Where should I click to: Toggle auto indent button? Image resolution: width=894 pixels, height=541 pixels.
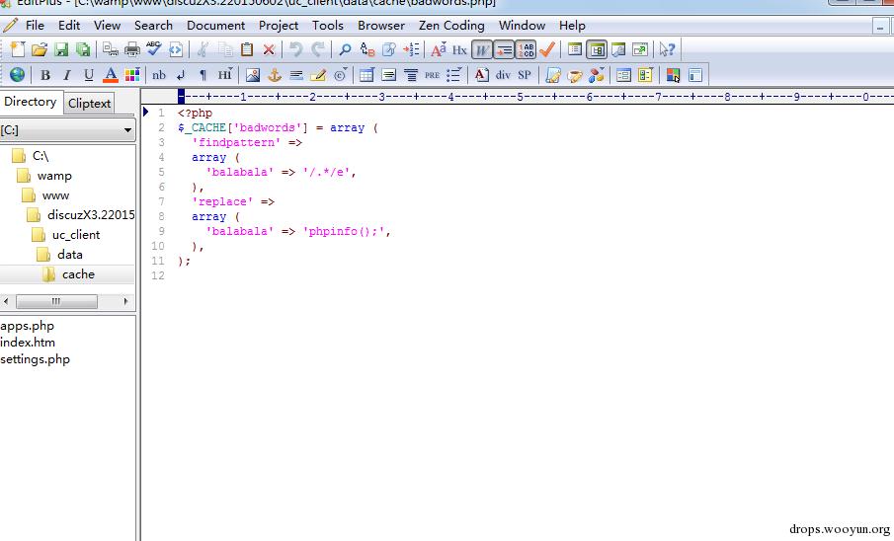[x=504, y=49]
